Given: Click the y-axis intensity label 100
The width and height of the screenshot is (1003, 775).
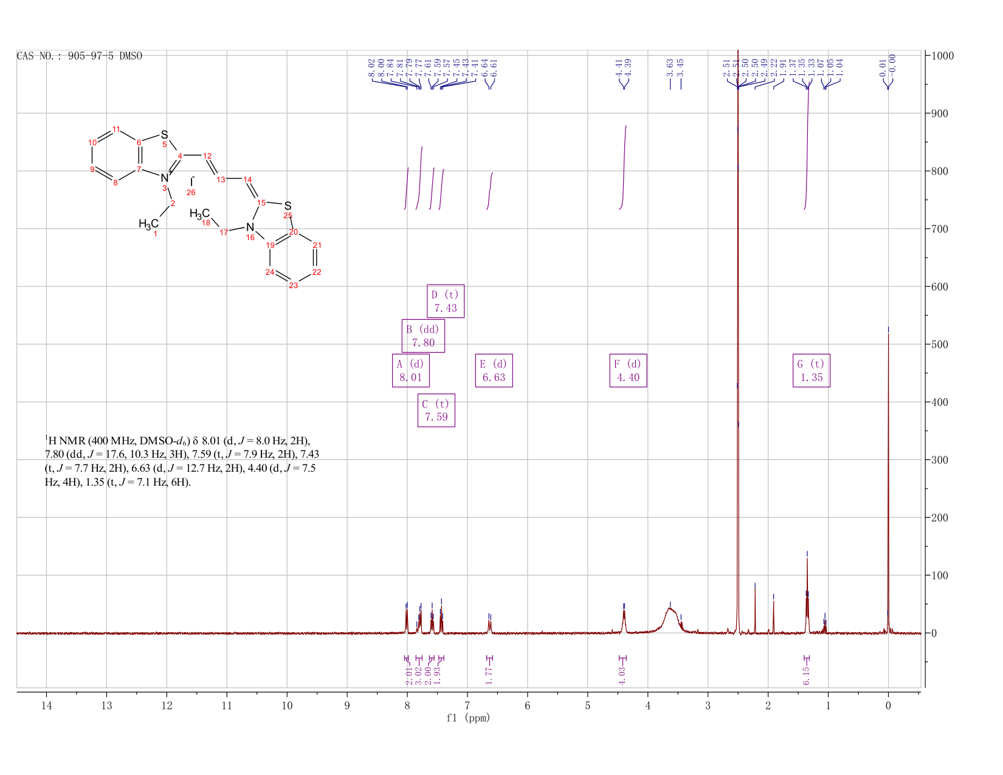Looking at the screenshot, I should pyautogui.click(x=940, y=576).
